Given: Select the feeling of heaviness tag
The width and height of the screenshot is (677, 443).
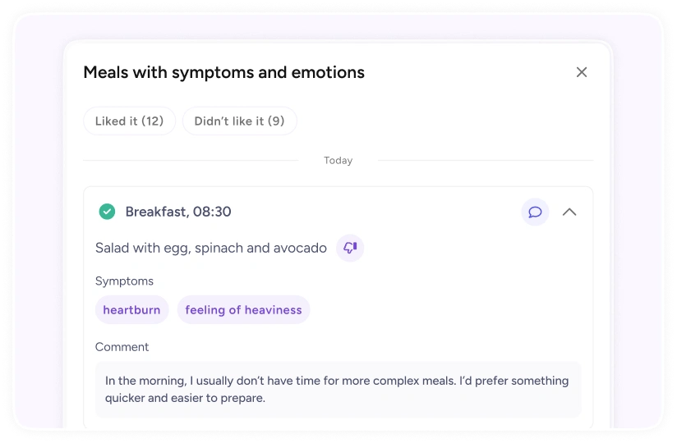Looking at the screenshot, I should [x=243, y=310].
